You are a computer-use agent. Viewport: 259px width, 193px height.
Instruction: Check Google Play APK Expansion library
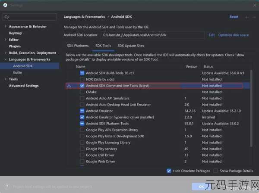[82, 130]
